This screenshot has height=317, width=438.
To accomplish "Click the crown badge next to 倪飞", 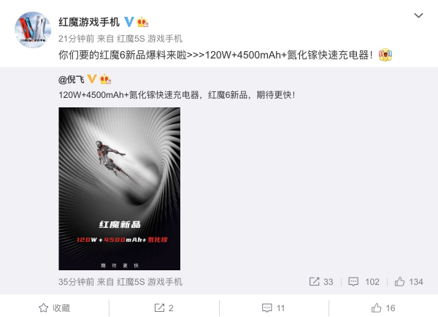I will click(105, 80).
